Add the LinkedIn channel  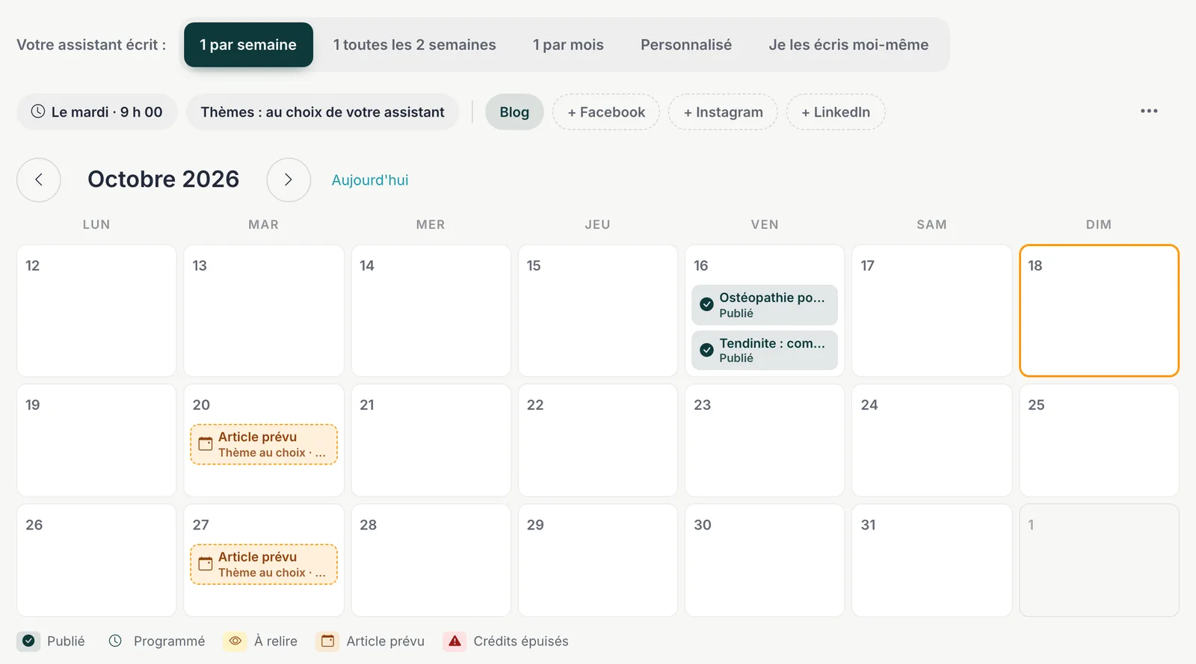point(836,112)
